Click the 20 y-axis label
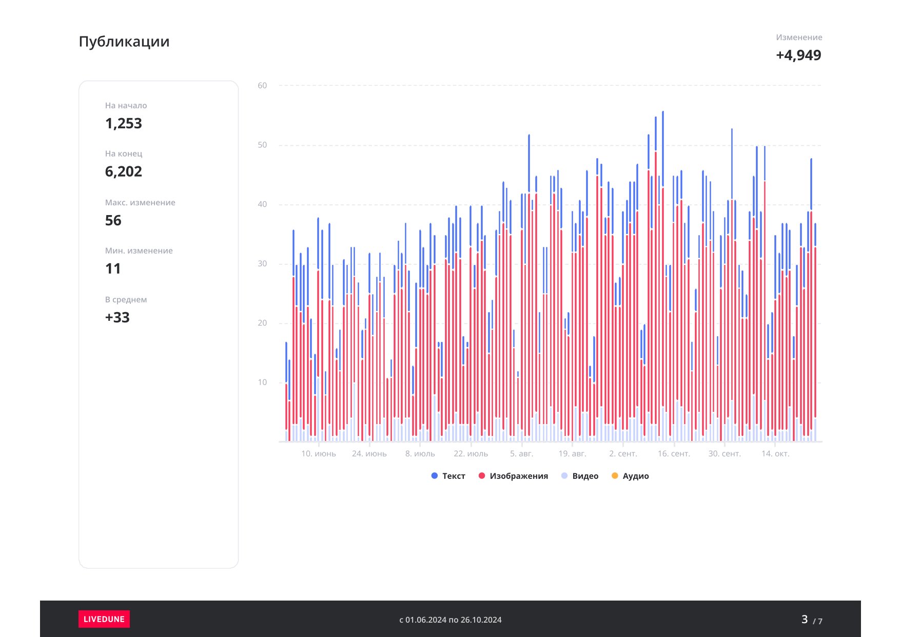 pos(262,323)
